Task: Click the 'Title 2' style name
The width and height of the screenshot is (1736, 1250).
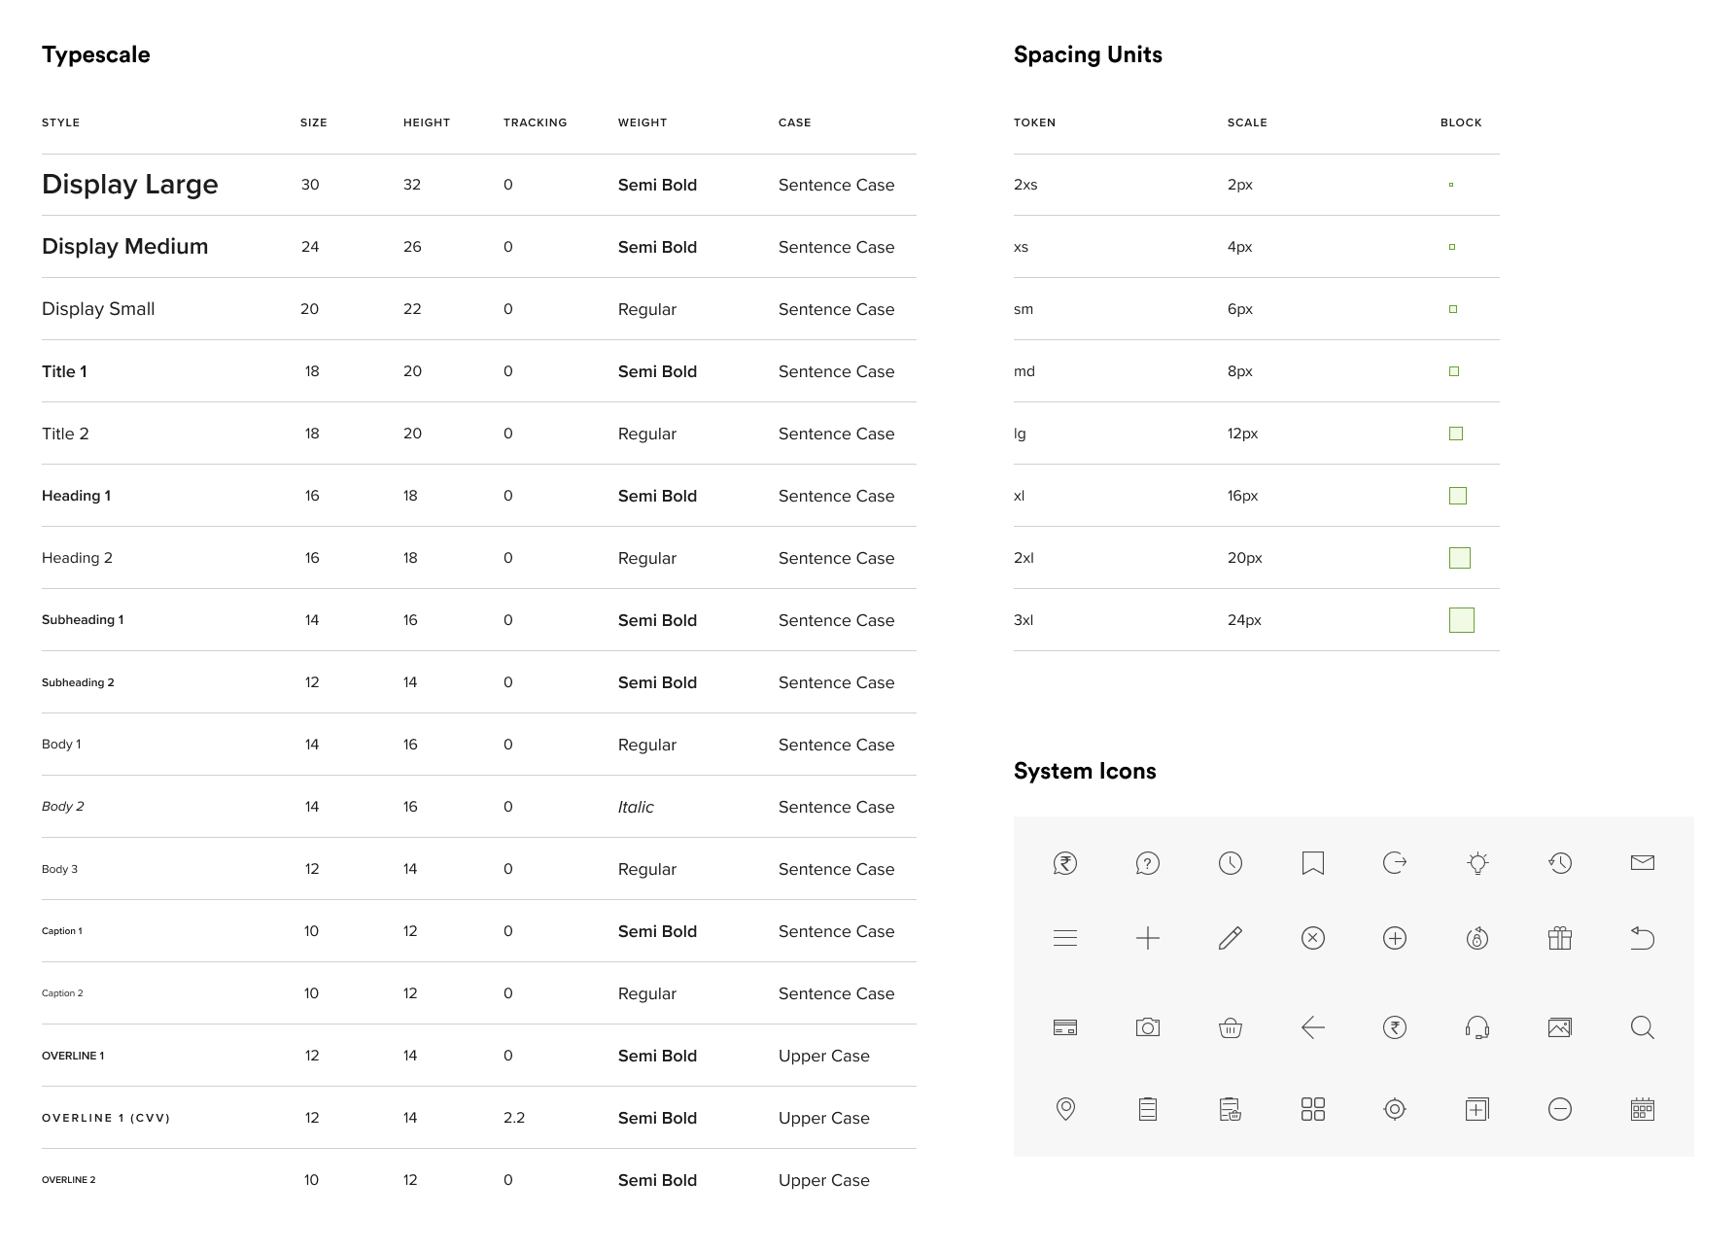Action: [x=65, y=434]
